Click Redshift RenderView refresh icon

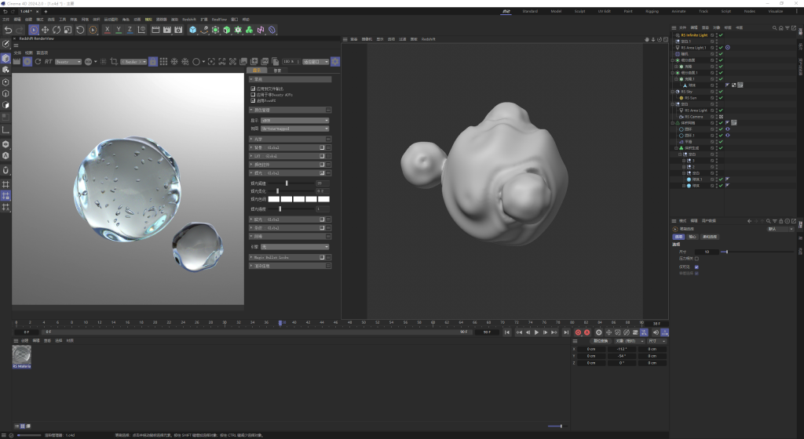pos(38,61)
